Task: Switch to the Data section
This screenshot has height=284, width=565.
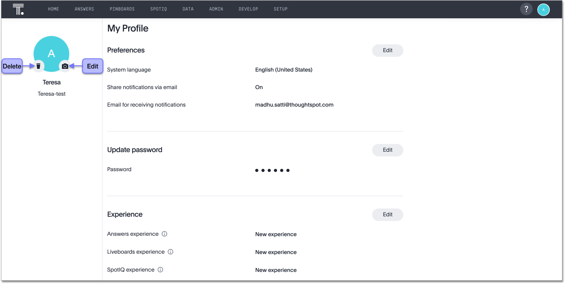Action: 188,9
